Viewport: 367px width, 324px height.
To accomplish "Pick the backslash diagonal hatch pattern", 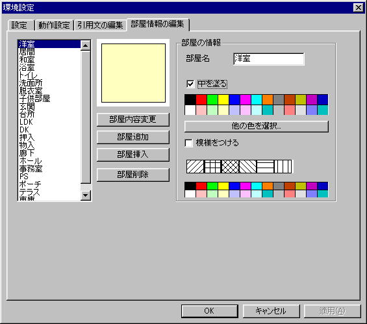I will [248, 167].
